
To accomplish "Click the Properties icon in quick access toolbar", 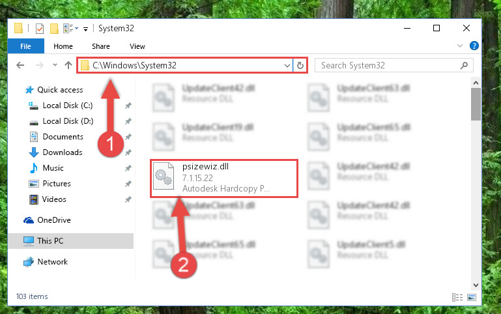I will [40, 29].
